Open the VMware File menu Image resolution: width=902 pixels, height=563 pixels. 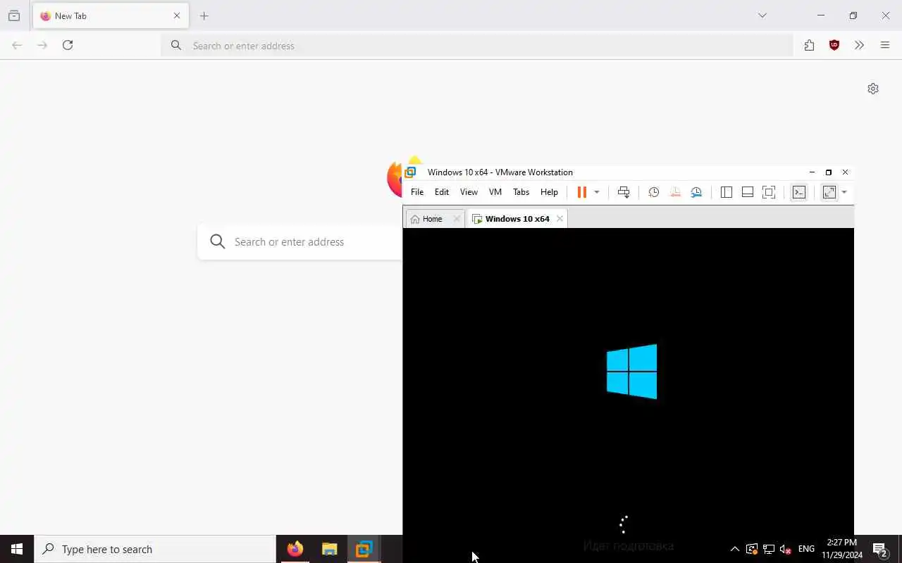point(417,192)
